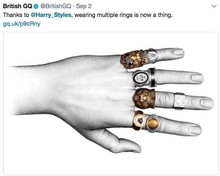Expand the tweet options chevron
Screen dimensions: 220x176
point(214,6)
